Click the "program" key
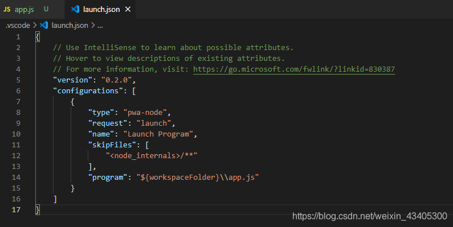 click(108, 178)
